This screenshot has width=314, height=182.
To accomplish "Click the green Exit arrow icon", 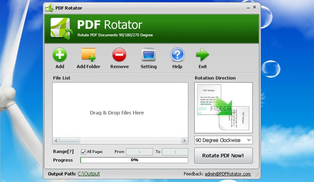I will (202, 55).
